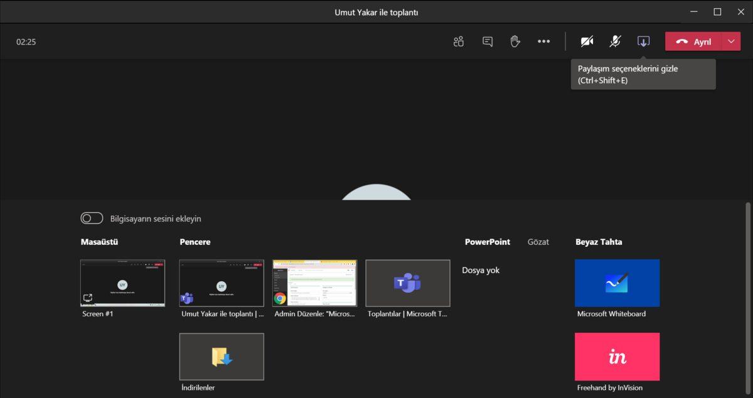The image size is (753, 398).
Task: Hide the sharing options tray
Action: tap(643, 41)
